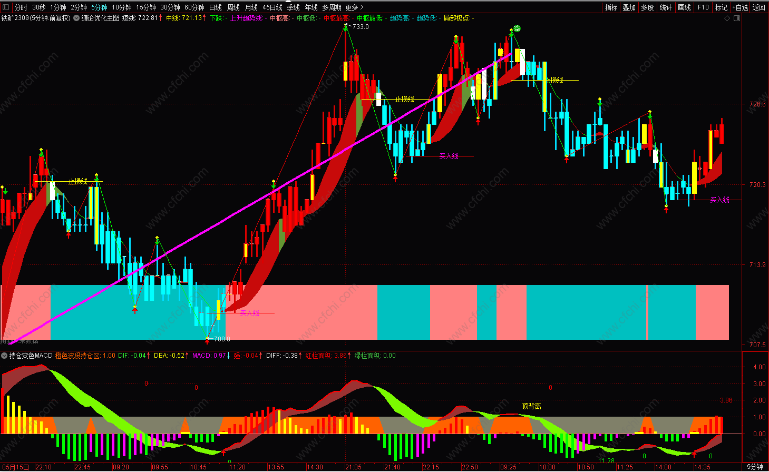Click the 713.9 price axis label
This screenshot has width=769, height=472.
tap(757, 265)
